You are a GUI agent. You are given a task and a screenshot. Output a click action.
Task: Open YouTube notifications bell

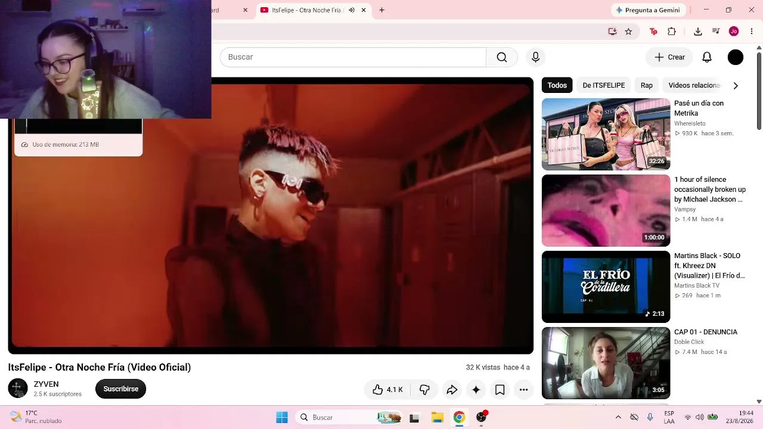click(707, 57)
